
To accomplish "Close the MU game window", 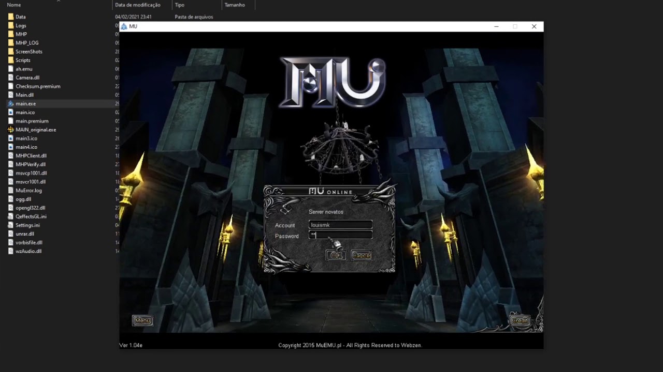I will (534, 26).
